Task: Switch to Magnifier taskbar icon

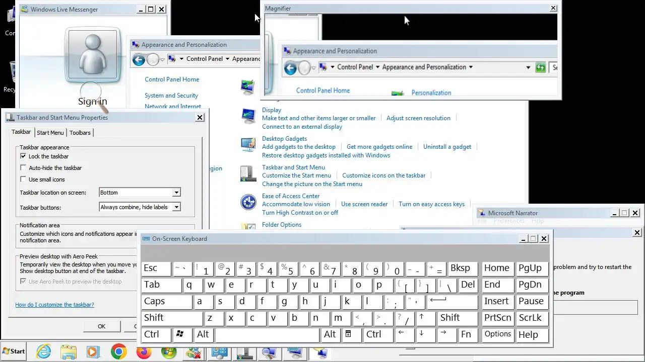Action: pos(269,353)
